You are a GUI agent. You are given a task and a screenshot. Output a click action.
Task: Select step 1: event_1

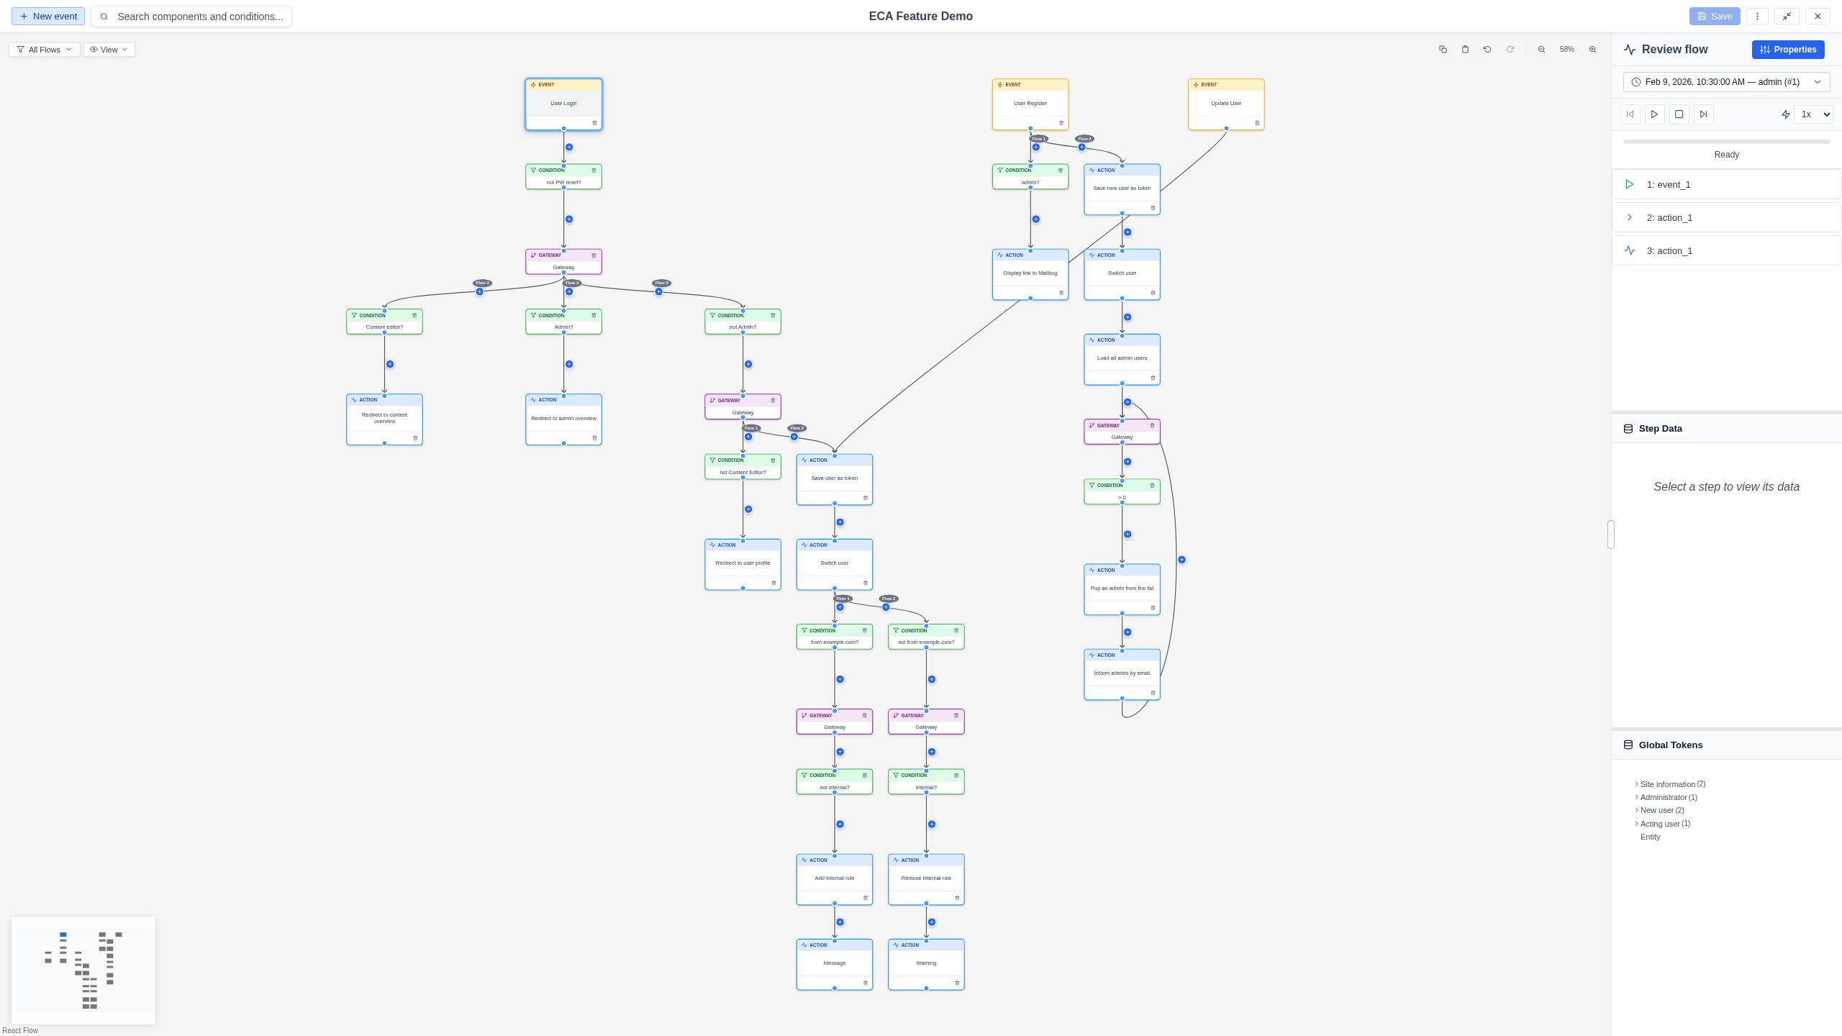1727,185
